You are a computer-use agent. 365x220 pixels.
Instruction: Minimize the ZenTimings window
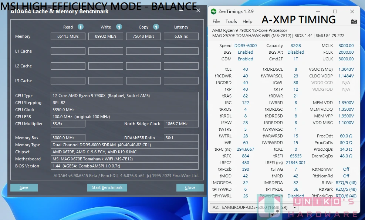pos(318,11)
